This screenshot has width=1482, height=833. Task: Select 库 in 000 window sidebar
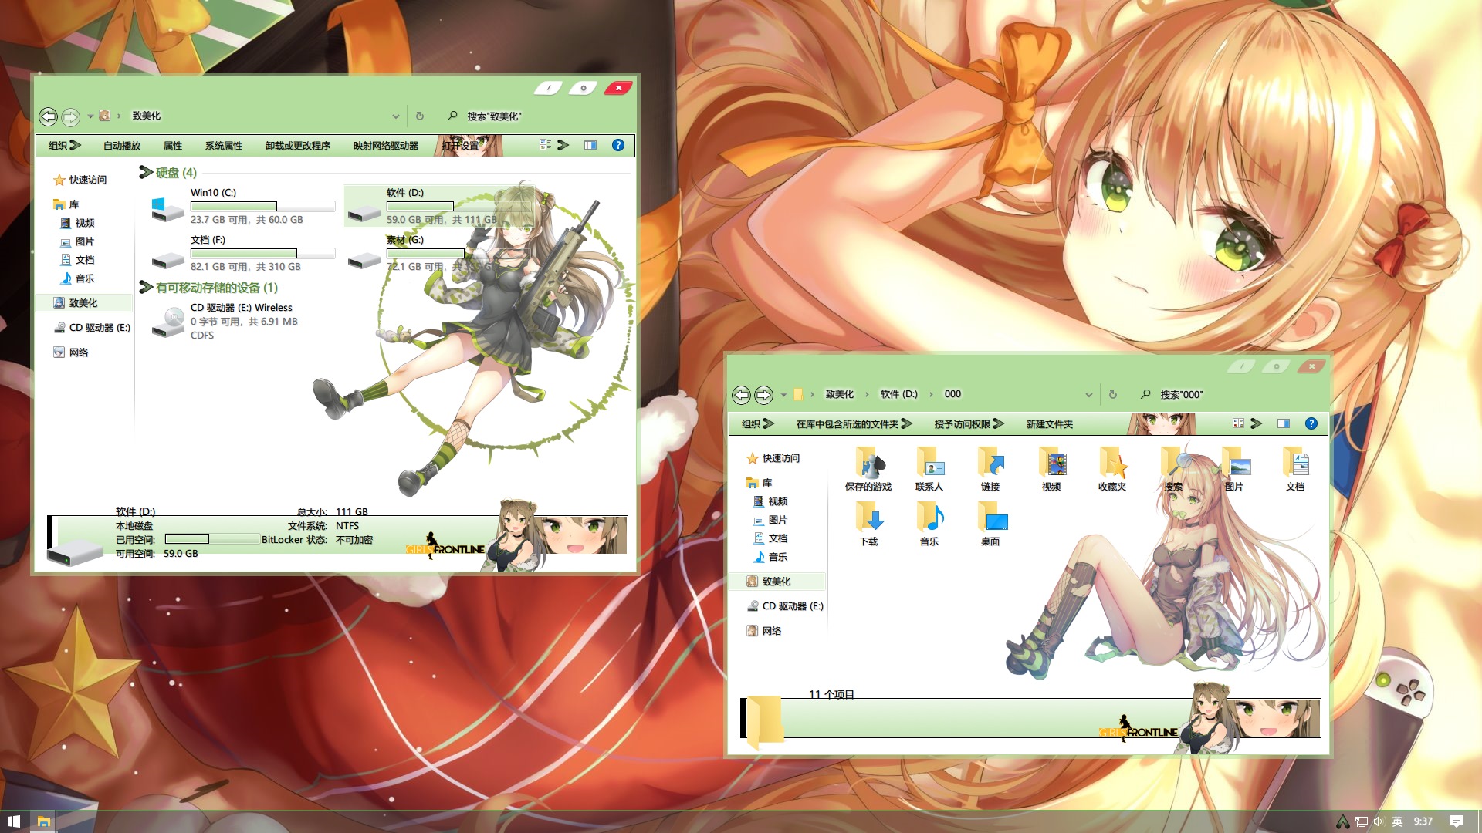(760, 483)
